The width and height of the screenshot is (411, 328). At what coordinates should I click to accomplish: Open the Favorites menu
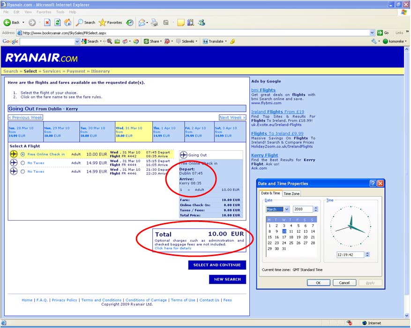pyautogui.click(x=44, y=12)
